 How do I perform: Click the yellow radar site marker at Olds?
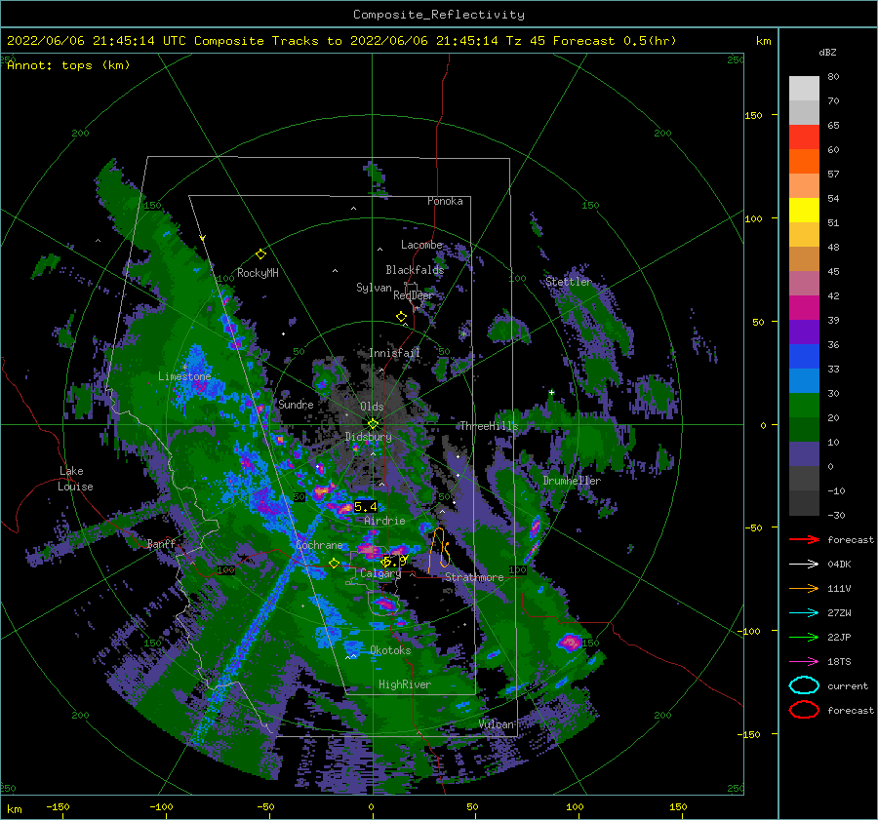373,424
